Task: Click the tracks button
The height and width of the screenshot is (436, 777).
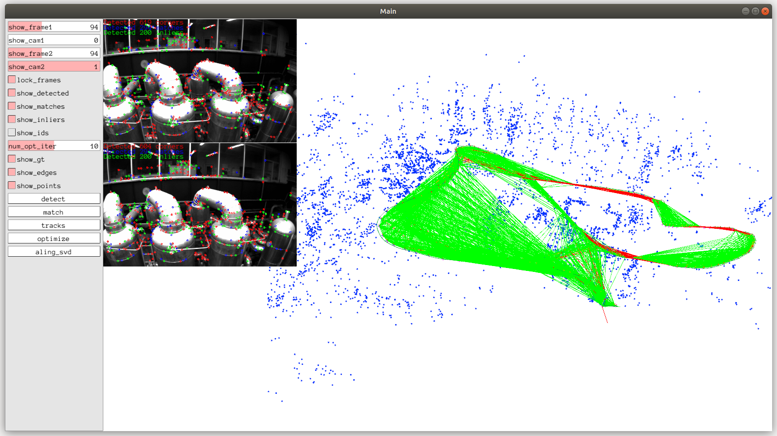Action: pos(54,225)
